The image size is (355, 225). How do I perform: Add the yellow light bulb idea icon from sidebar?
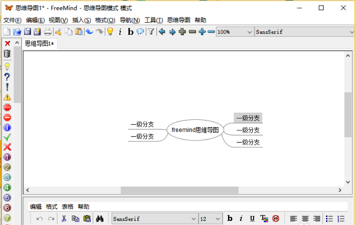click(x=7, y=67)
